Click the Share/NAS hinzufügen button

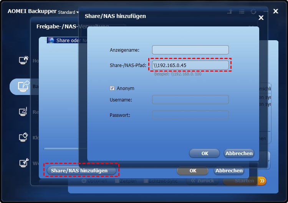pyautogui.click(x=81, y=170)
